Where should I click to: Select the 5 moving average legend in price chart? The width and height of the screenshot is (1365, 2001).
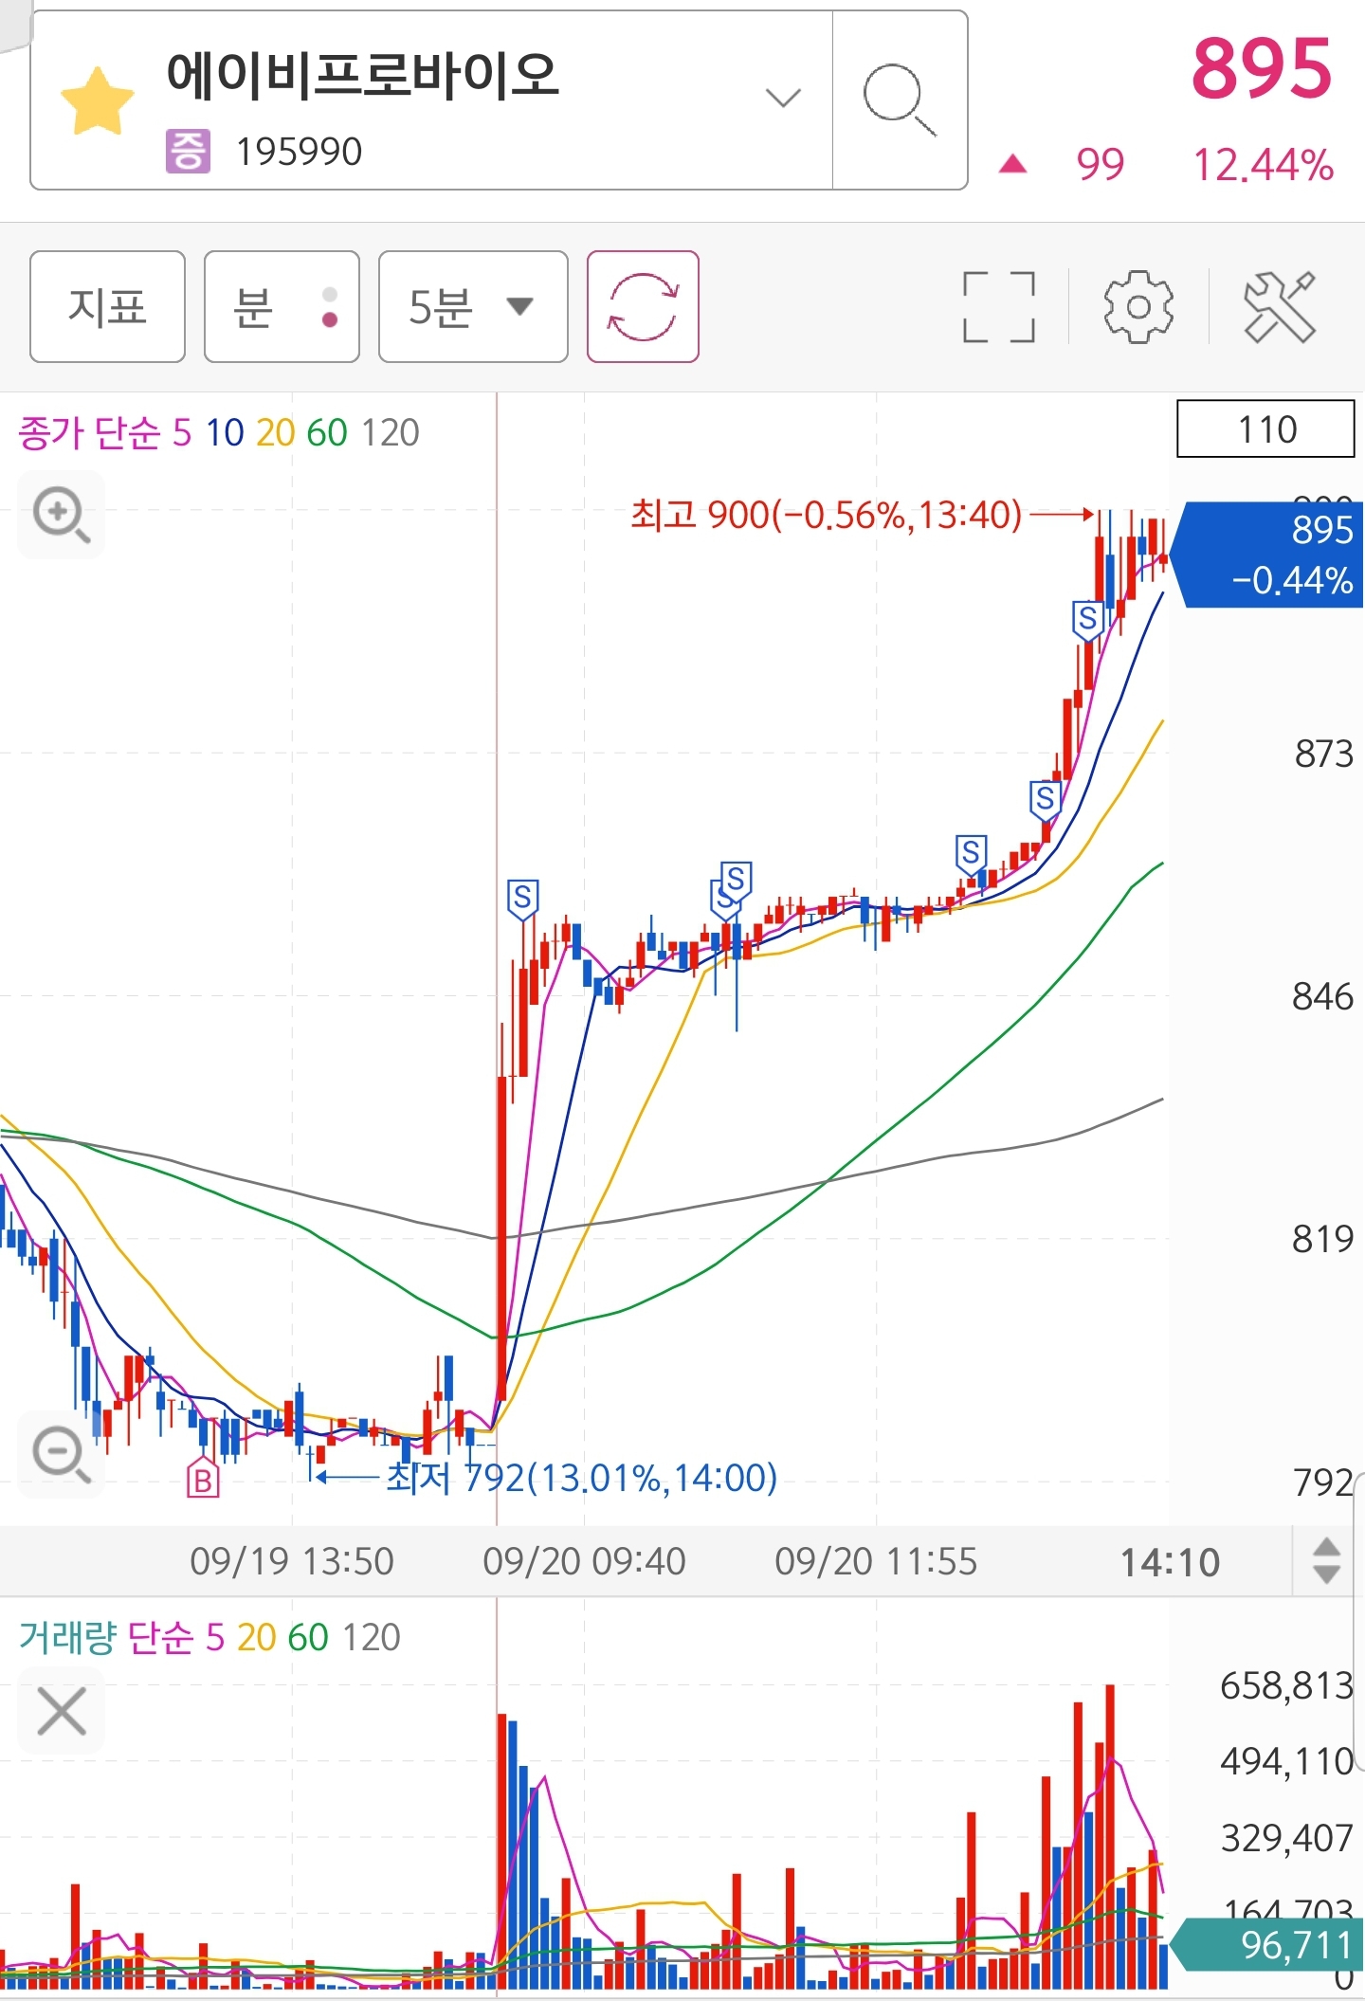point(182,433)
